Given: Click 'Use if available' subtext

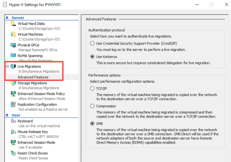Looking at the screenshot, I should 30,147.
